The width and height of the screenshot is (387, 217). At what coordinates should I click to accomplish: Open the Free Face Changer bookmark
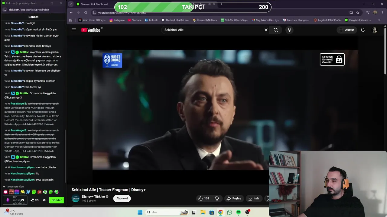(296, 20)
